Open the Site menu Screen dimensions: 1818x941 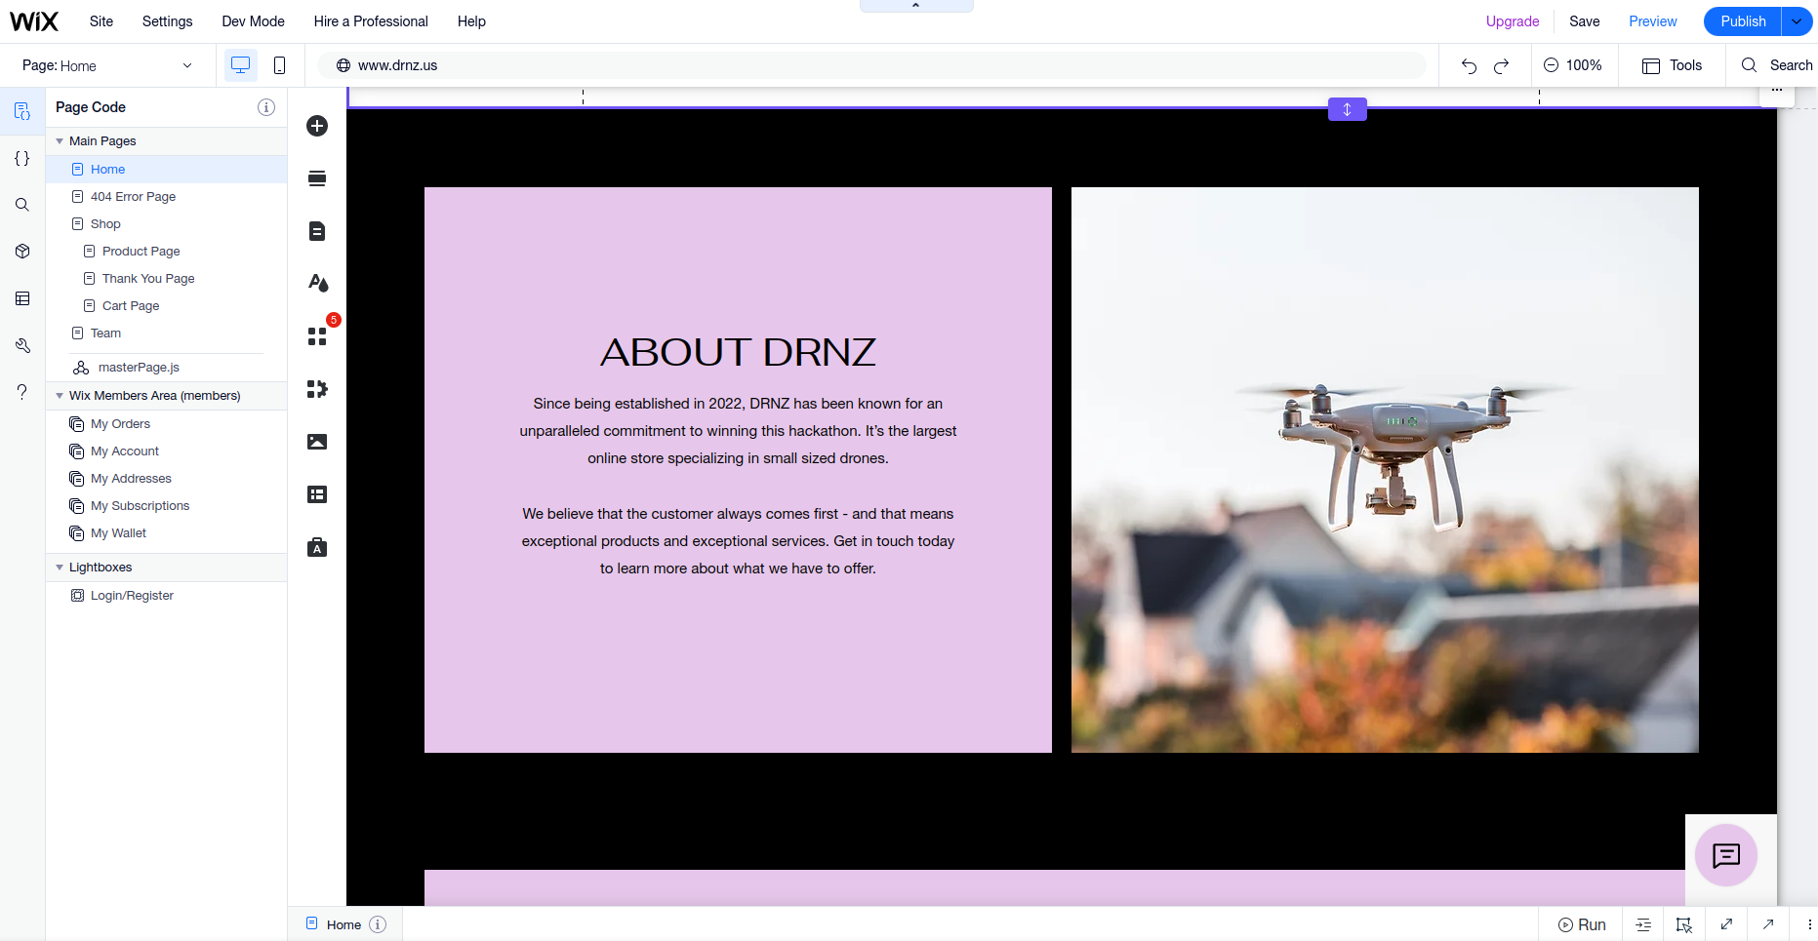pyautogui.click(x=101, y=21)
